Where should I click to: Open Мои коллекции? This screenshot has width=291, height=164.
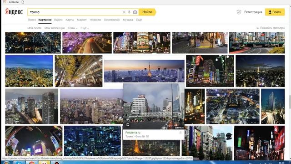(x=55, y=28)
